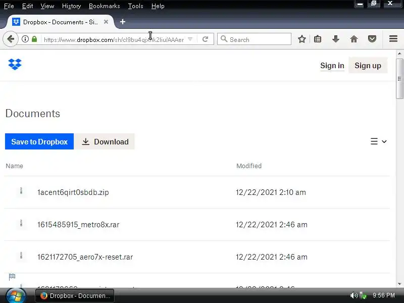Select the Dropbox - Documents tab

click(x=60, y=22)
